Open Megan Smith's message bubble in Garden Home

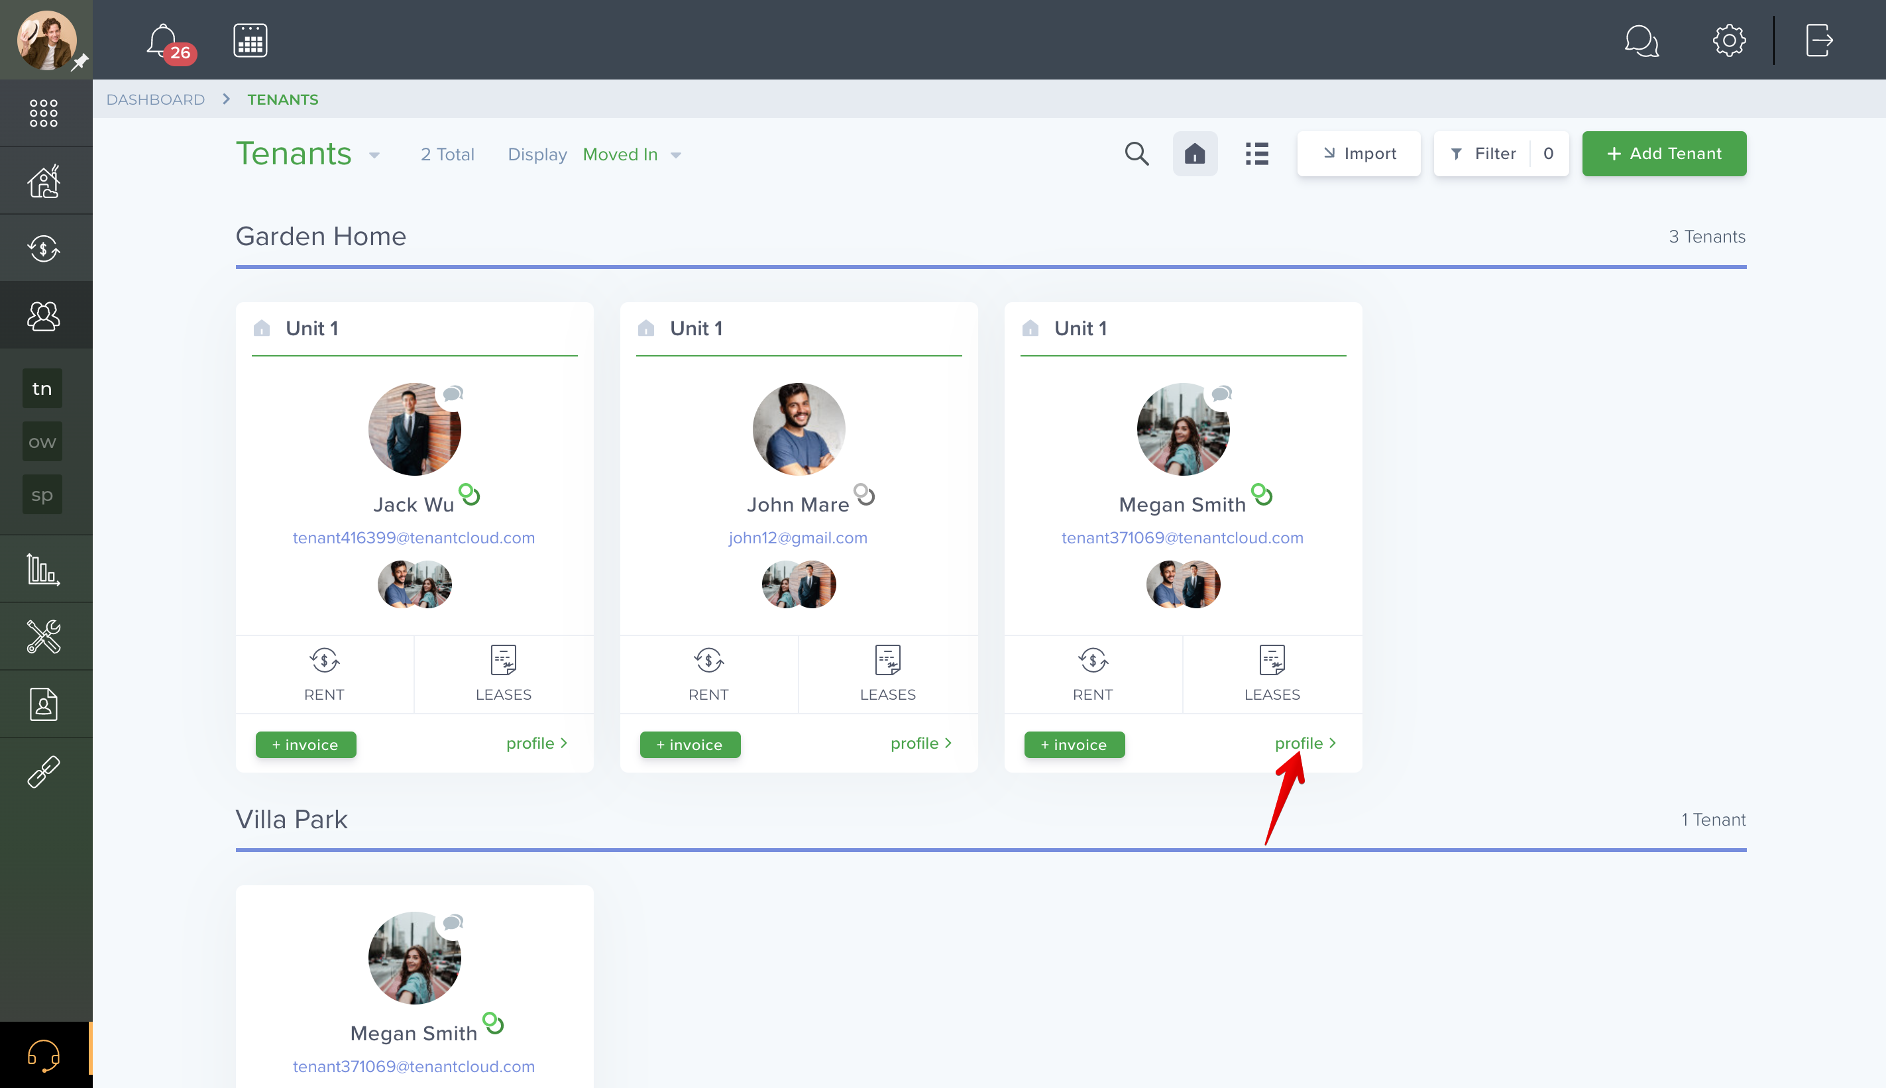coord(1222,394)
